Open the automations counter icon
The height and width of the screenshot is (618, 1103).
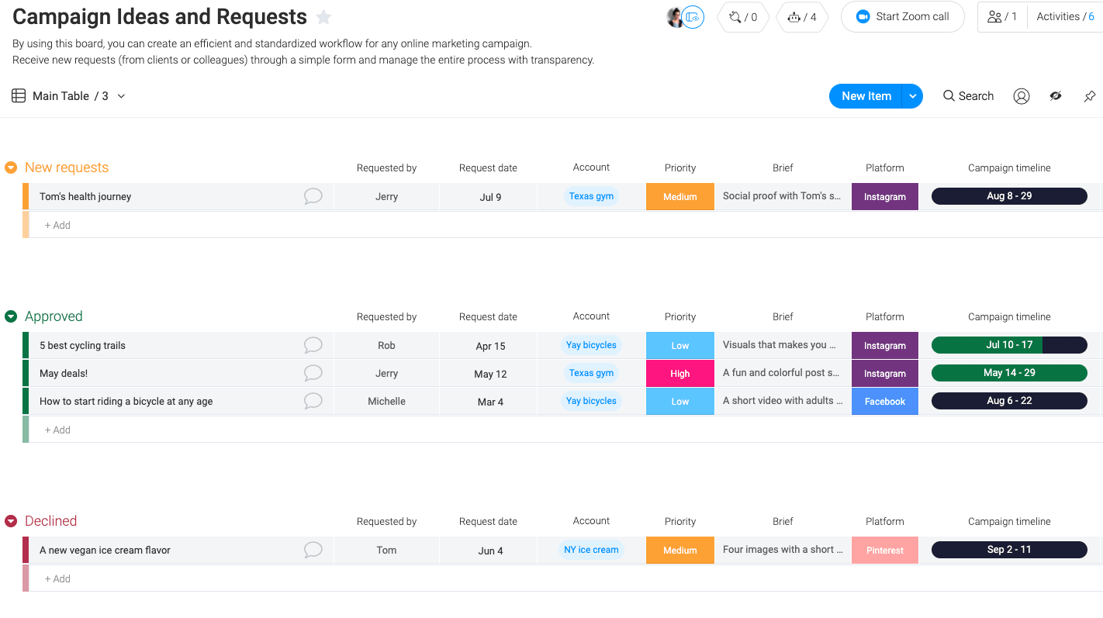click(x=801, y=17)
